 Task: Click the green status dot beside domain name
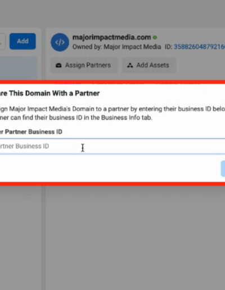[x=155, y=38]
